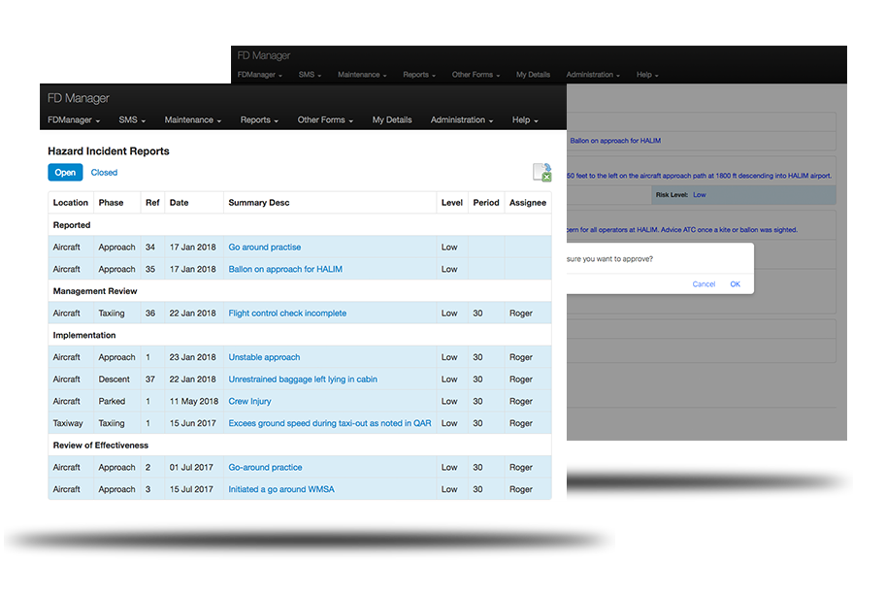The width and height of the screenshot is (886, 595).
Task: Click the 'Review of Effectiveness' group row
Action: tap(300, 446)
